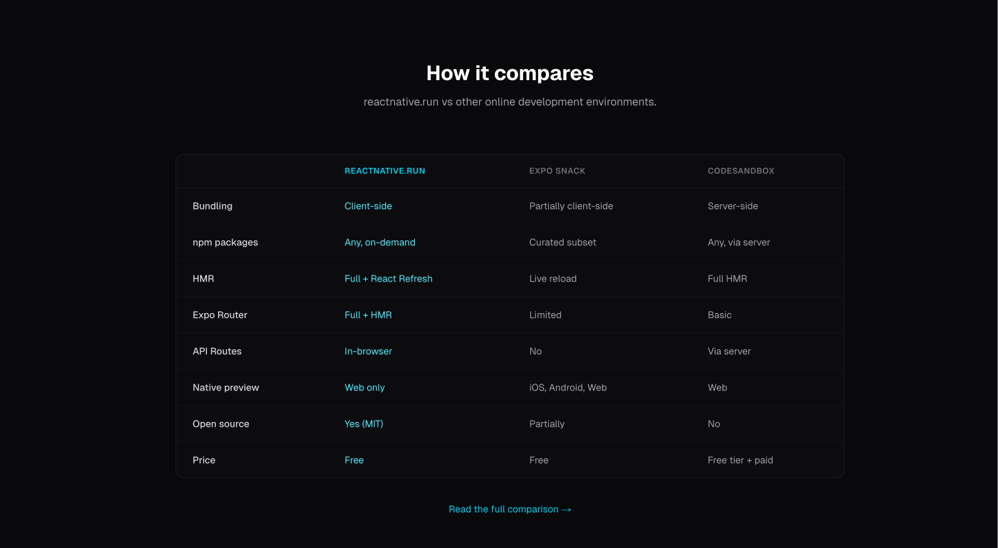
Task: Click the How it compares heading
Action: [x=510, y=73]
